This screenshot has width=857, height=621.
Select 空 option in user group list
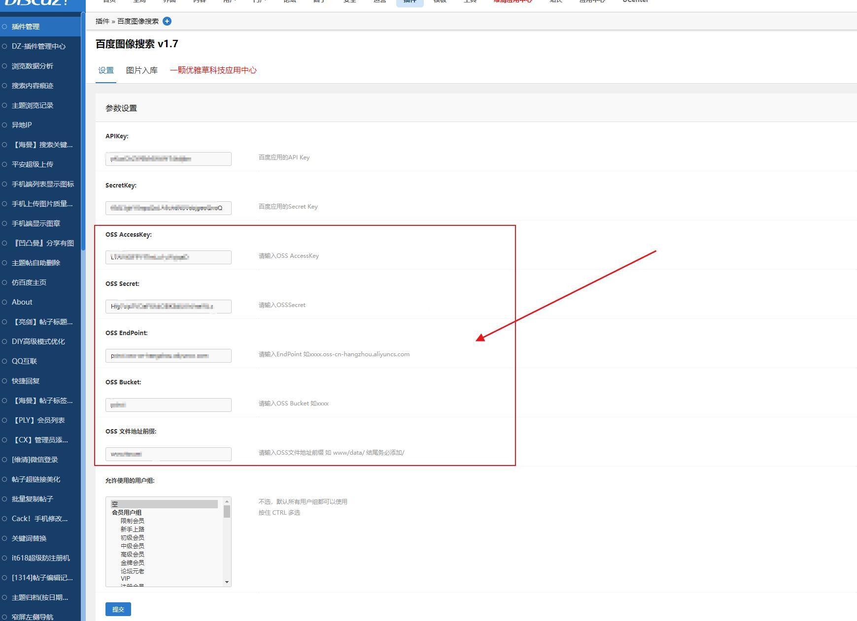164,504
